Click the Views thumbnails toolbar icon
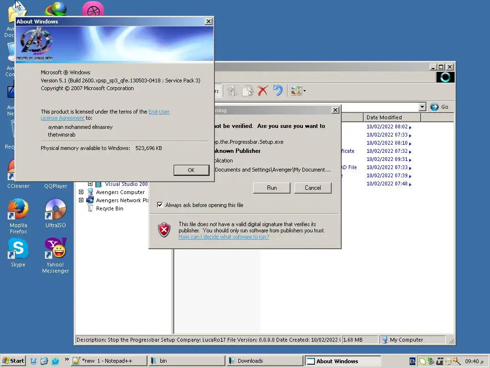This screenshot has width=490, height=368. [x=296, y=91]
